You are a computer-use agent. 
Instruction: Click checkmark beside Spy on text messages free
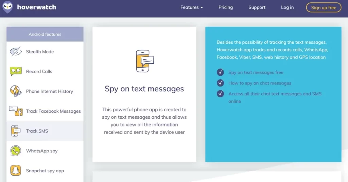(220, 72)
